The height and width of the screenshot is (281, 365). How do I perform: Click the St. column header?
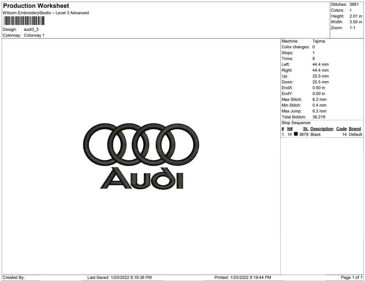306,129
